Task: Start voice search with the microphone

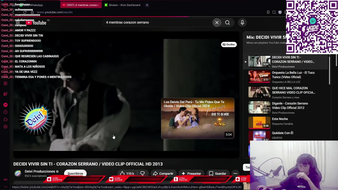Action: click(x=242, y=22)
